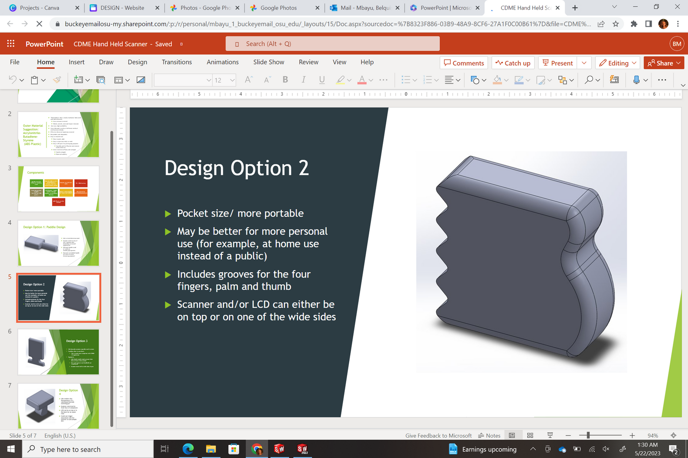The height and width of the screenshot is (458, 688).
Task: Click the Find magnifier icon
Action: tap(589, 80)
